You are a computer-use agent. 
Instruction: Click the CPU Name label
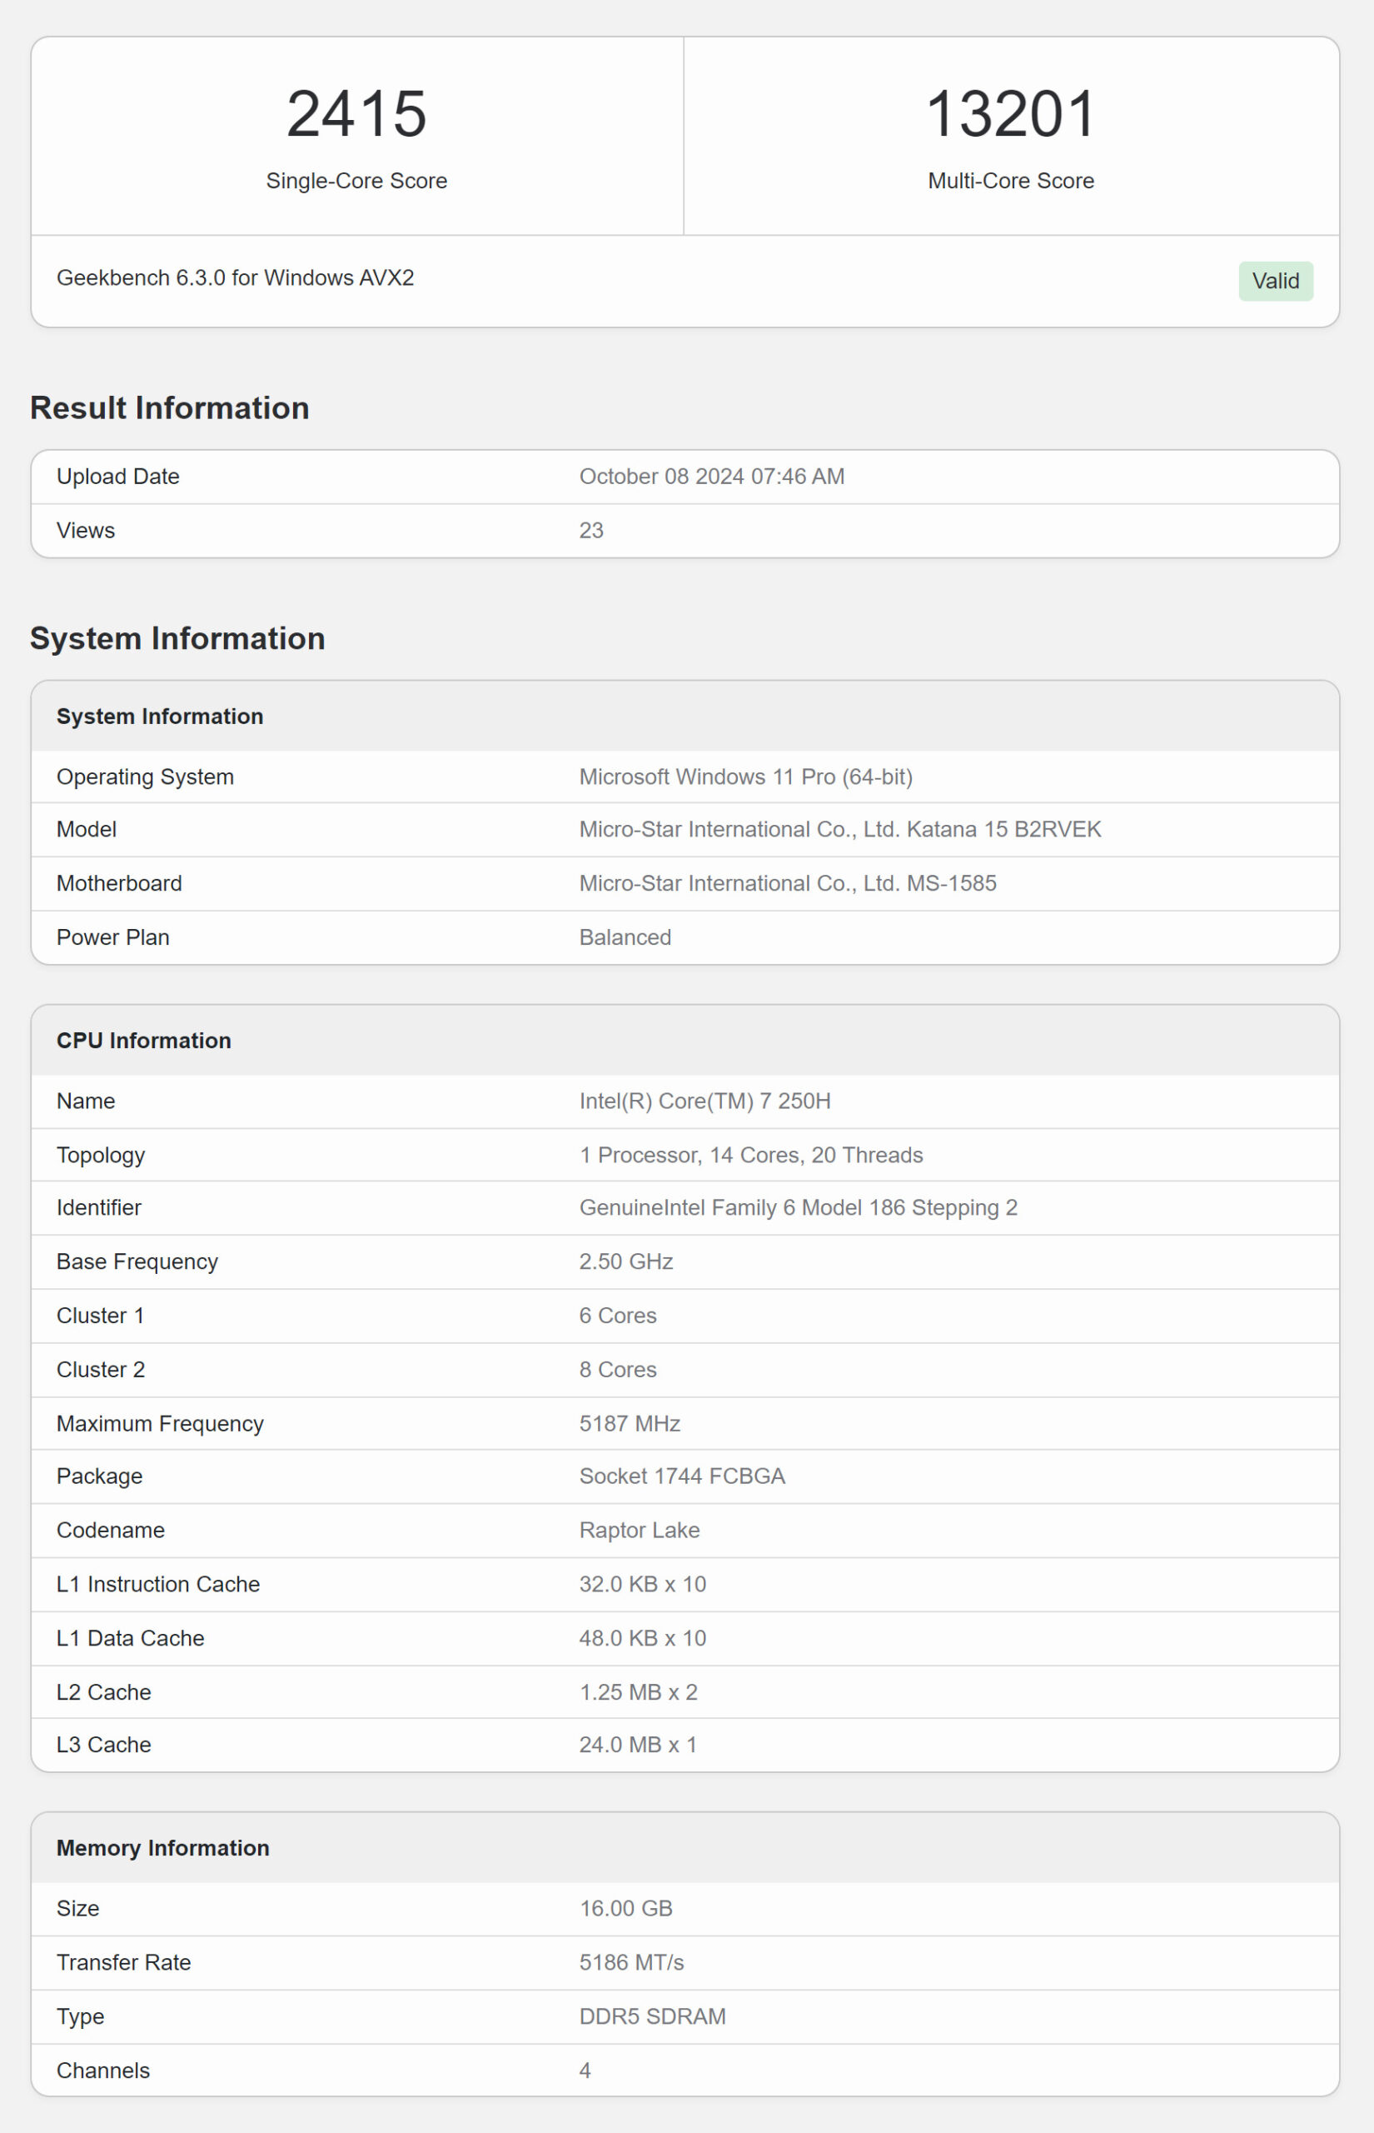click(86, 1101)
